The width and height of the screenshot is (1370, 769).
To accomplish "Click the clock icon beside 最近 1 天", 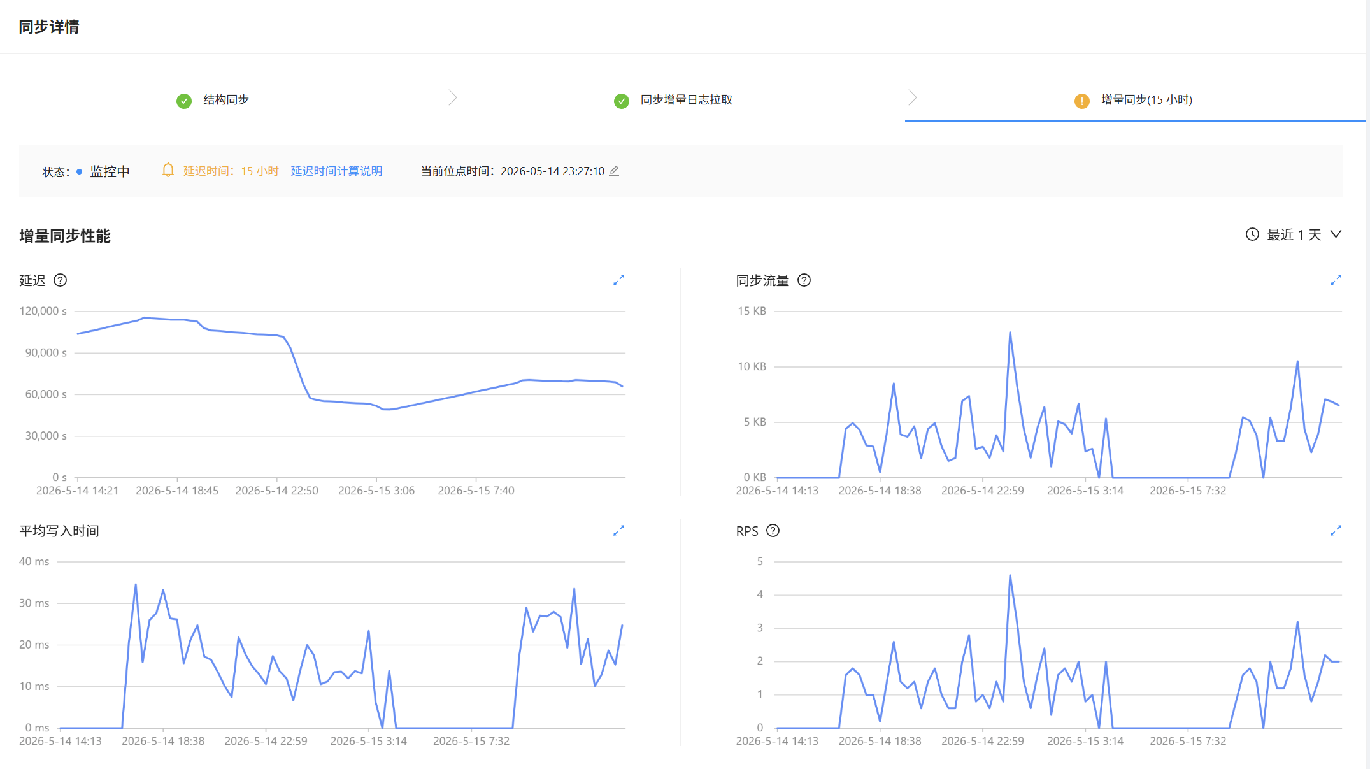I will tap(1252, 234).
